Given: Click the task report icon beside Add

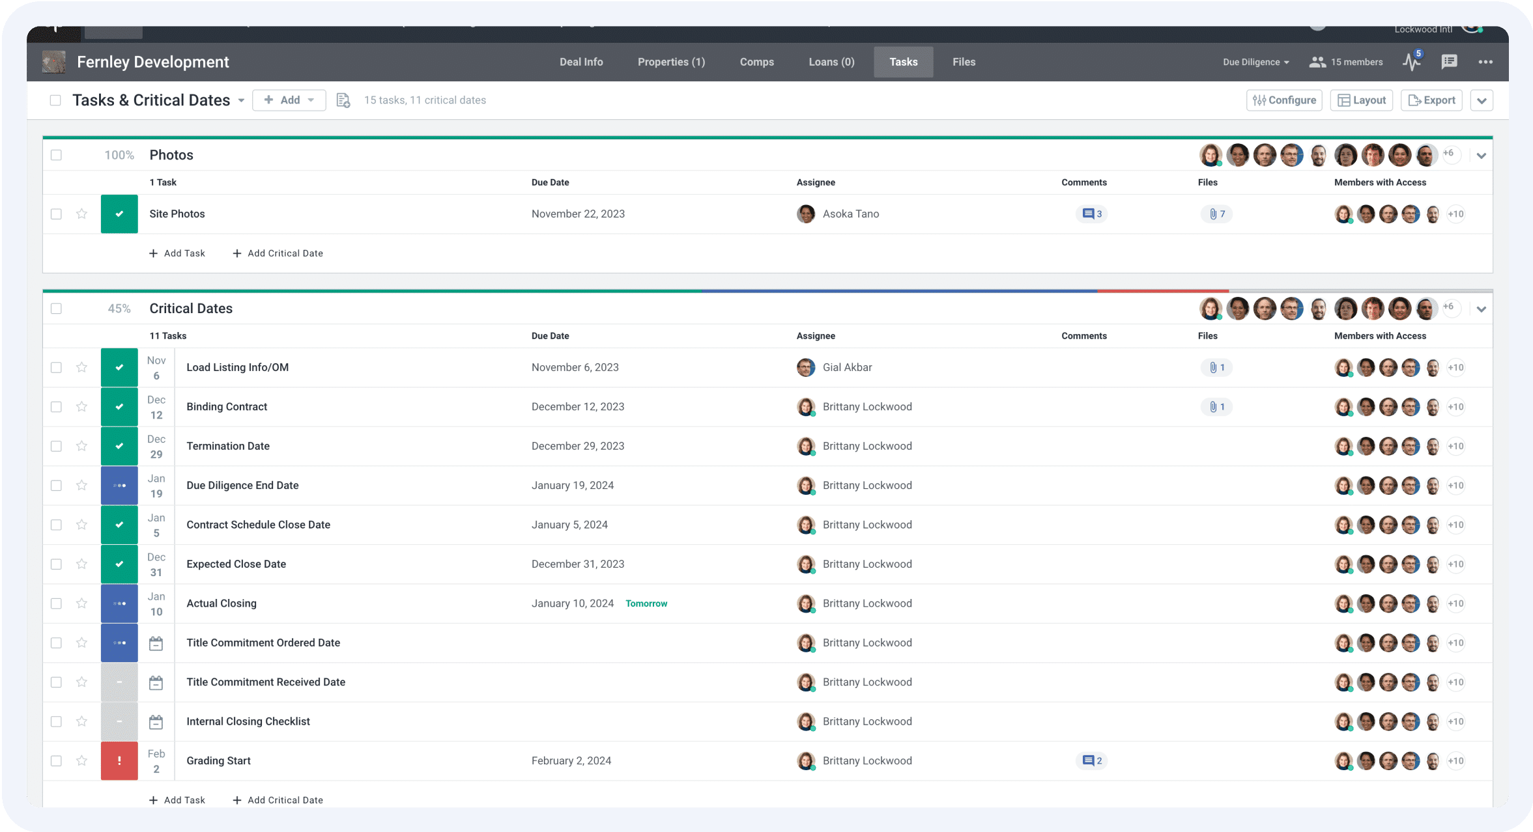Looking at the screenshot, I should pyautogui.click(x=343, y=100).
